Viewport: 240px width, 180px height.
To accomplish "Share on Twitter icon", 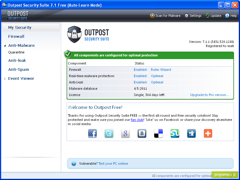I will 109,133.
